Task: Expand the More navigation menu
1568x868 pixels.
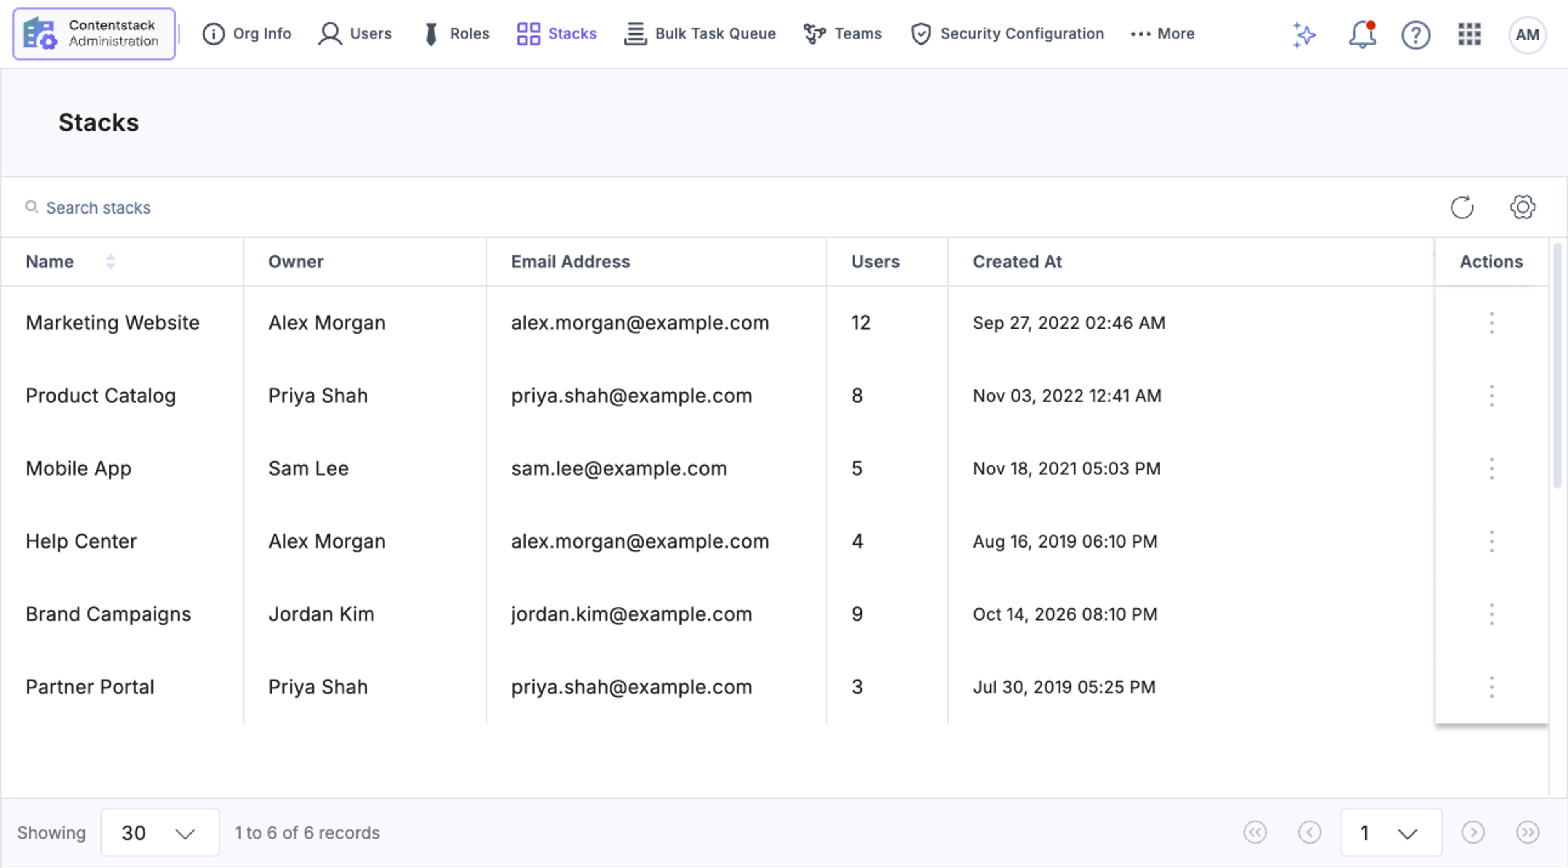Action: (x=1162, y=33)
